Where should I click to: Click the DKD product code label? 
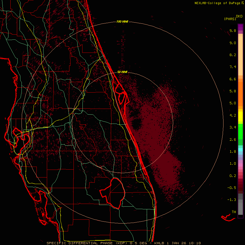tap(239, 16)
